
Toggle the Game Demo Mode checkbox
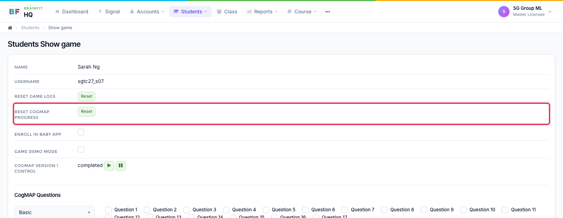(x=81, y=149)
